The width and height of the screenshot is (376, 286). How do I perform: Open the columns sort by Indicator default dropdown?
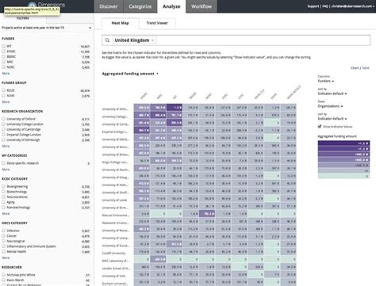(332, 93)
